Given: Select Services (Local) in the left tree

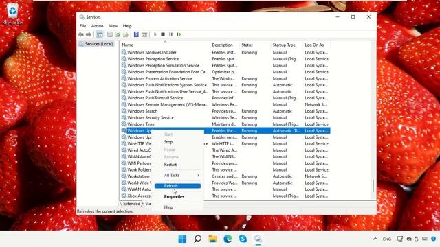Looking at the screenshot, I should click(99, 44).
